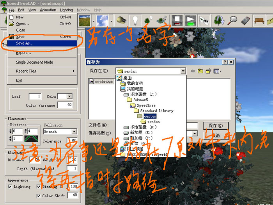Click the tree with blue arrow icon

pos(219,20)
